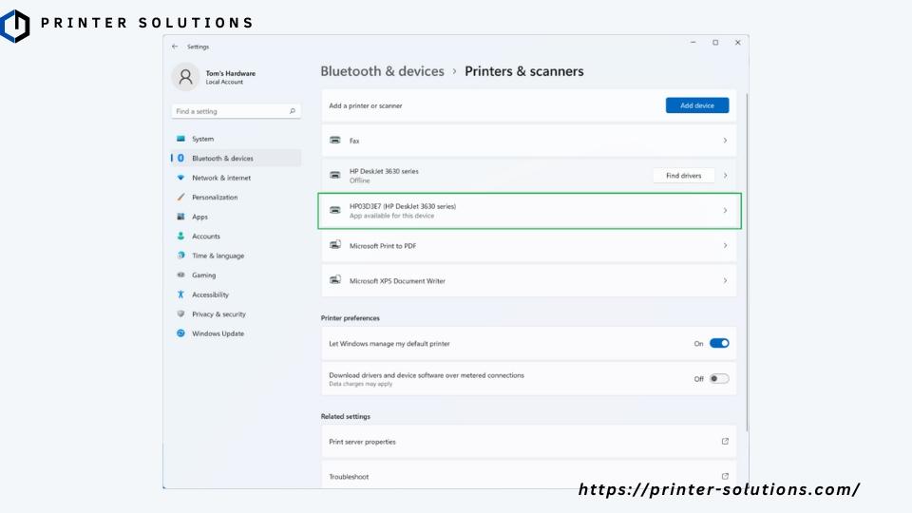Select Bluetooth & devices in sidebar
Viewport: 912px width, 513px height.
(237, 159)
